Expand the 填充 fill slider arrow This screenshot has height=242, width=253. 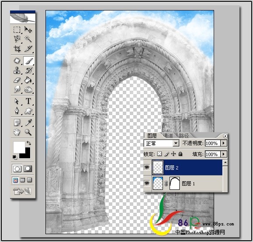(x=224, y=154)
